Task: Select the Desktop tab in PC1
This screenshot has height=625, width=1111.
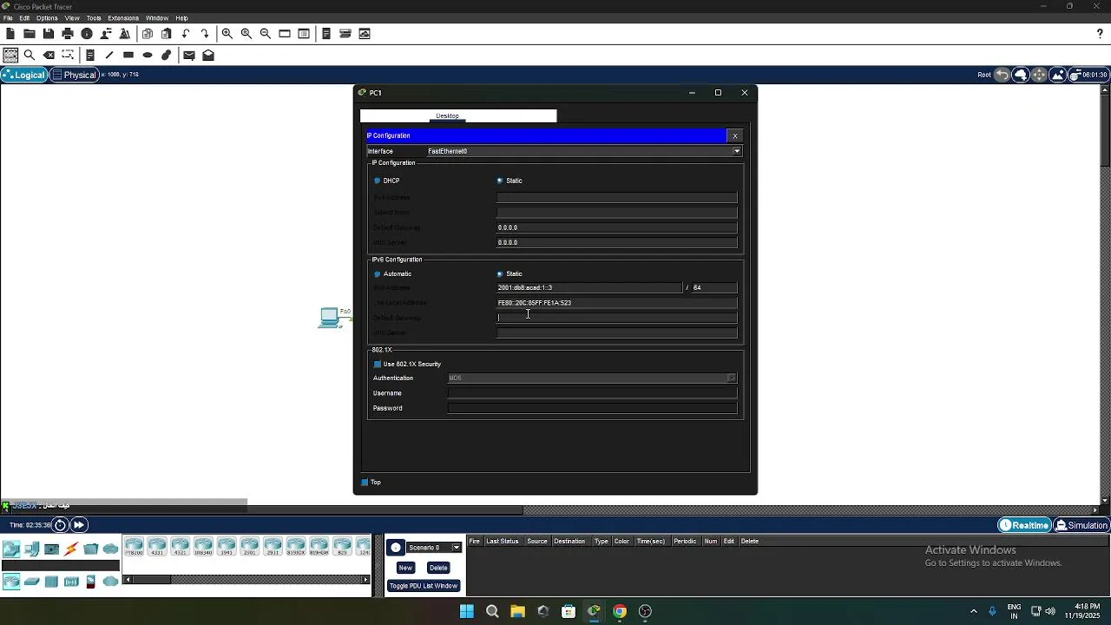Action: [448, 115]
